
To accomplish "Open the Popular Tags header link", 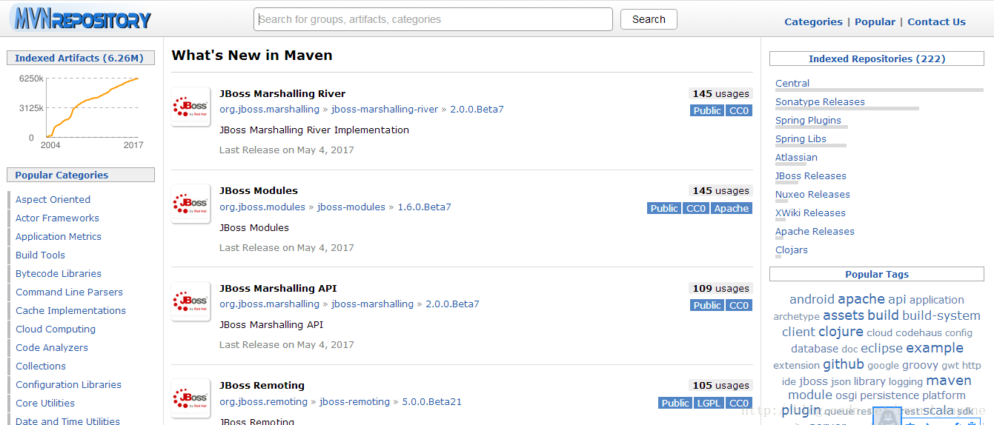I will pyautogui.click(x=877, y=274).
